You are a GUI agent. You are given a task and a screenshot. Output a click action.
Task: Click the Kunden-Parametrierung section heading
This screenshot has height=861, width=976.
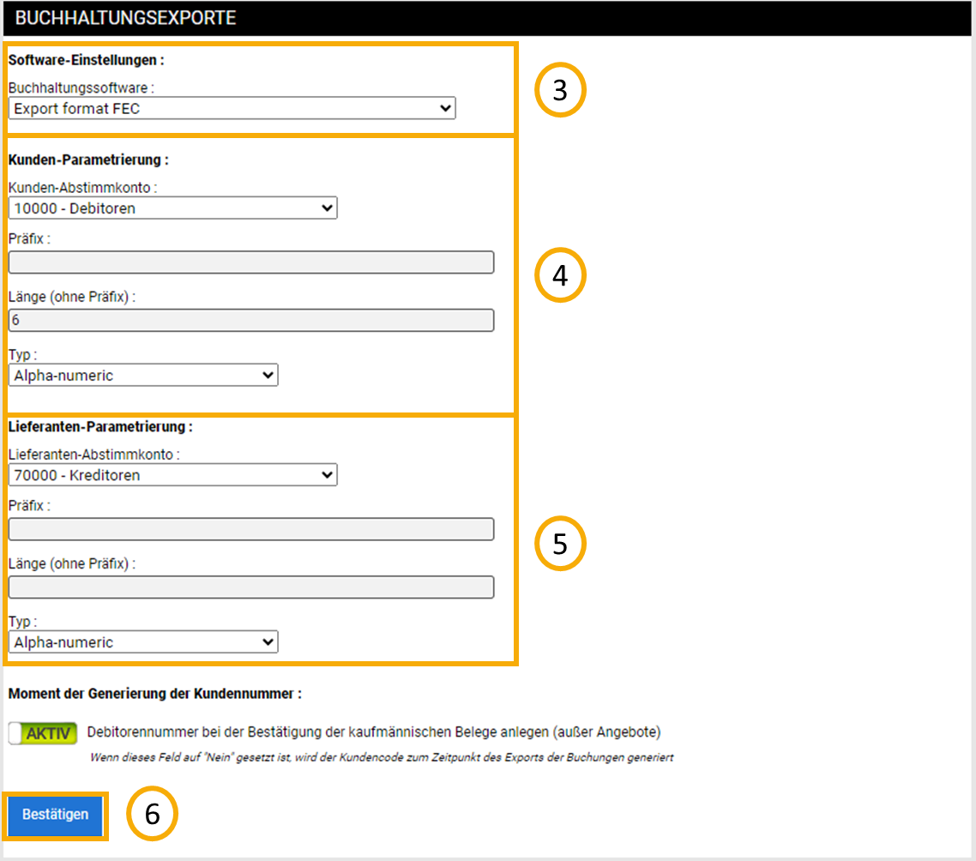[88, 160]
